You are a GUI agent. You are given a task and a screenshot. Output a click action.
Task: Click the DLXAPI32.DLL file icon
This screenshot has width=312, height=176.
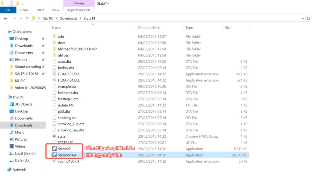(55, 74)
